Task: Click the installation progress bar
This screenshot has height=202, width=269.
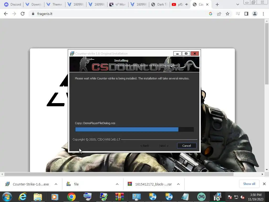Action: coord(134,129)
